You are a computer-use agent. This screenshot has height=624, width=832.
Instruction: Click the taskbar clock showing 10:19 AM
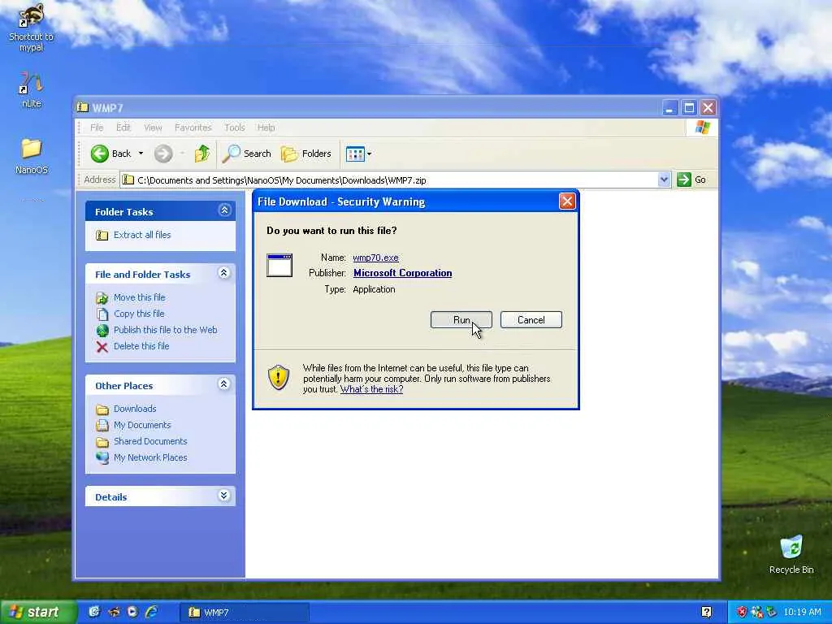pos(802,613)
